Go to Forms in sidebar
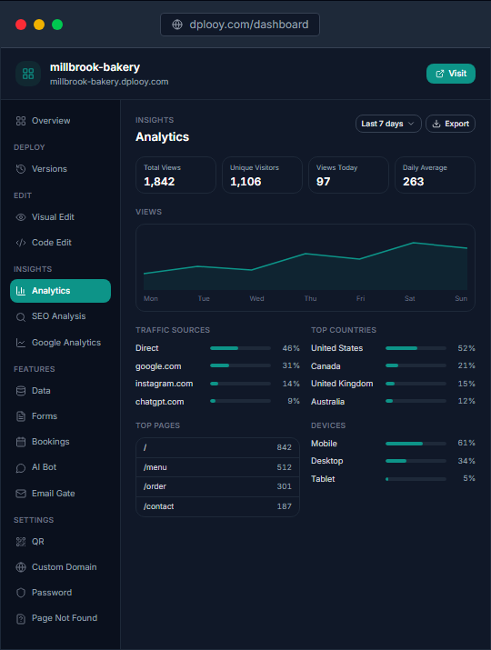491x650 pixels. point(61,416)
